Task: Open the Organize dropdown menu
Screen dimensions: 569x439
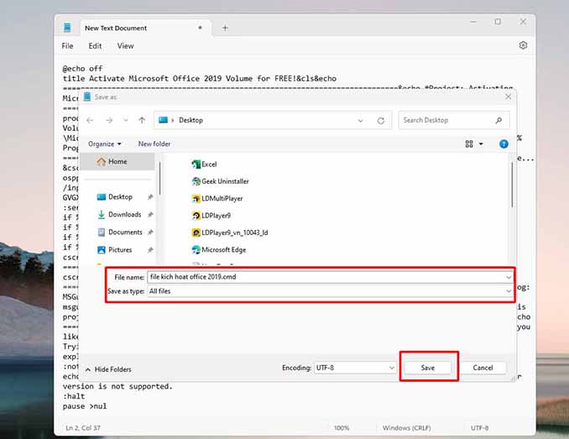Action: (105, 144)
